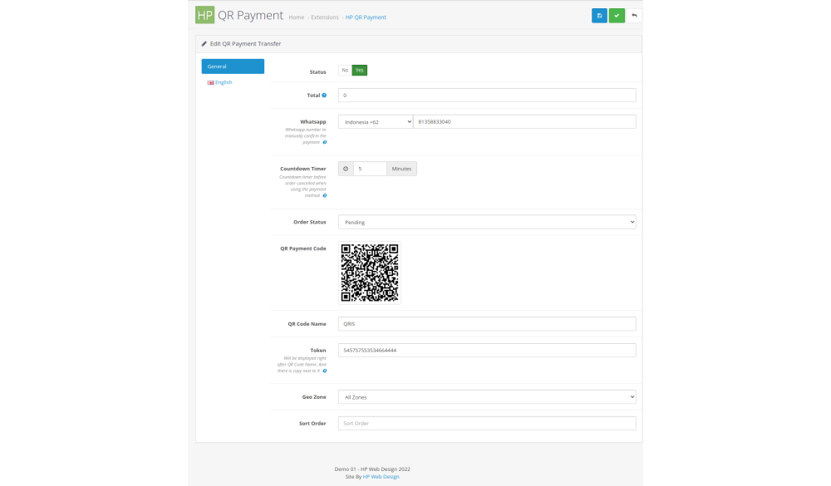Switch to the English language tab

(x=223, y=82)
